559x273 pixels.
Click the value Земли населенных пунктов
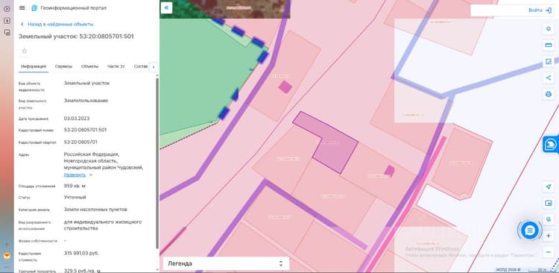(x=95, y=210)
